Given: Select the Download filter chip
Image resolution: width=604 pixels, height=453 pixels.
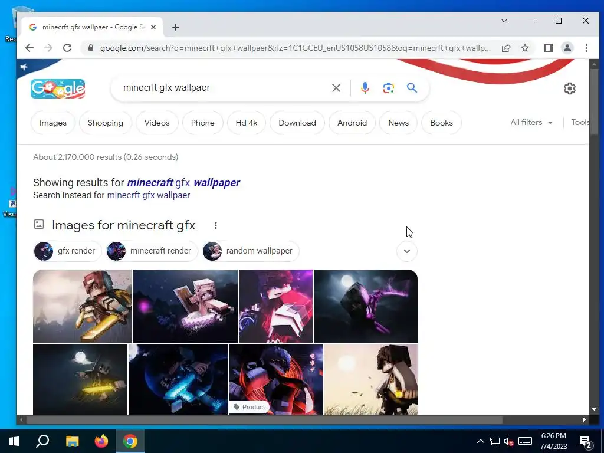Looking at the screenshot, I should click(x=297, y=123).
